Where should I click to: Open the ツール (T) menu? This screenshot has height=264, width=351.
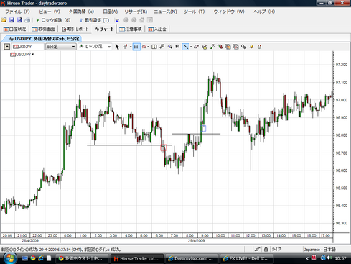click(194, 12)
